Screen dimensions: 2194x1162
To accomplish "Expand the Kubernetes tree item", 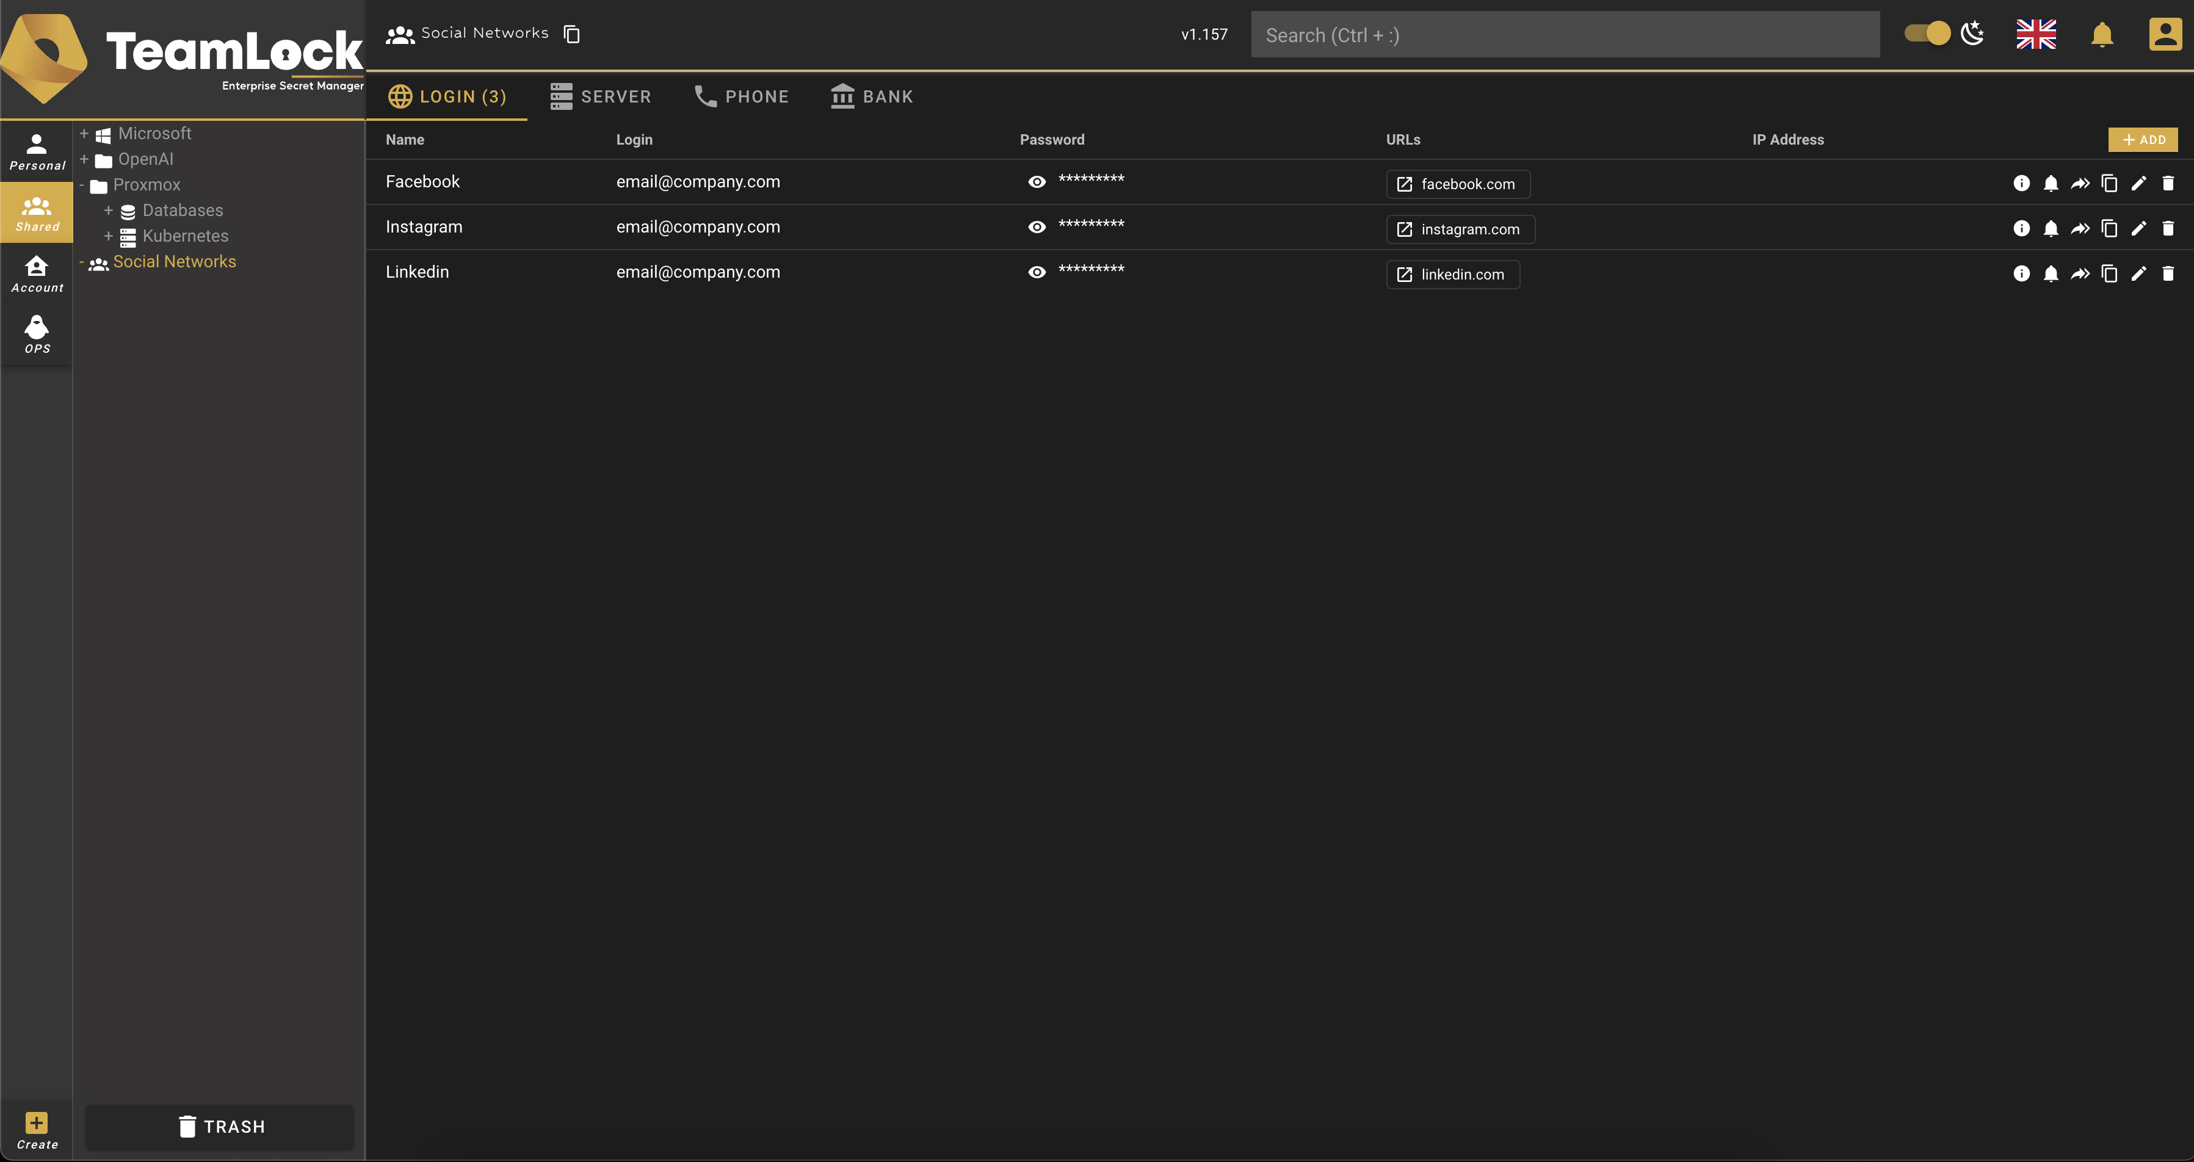I will coord(109,236).
